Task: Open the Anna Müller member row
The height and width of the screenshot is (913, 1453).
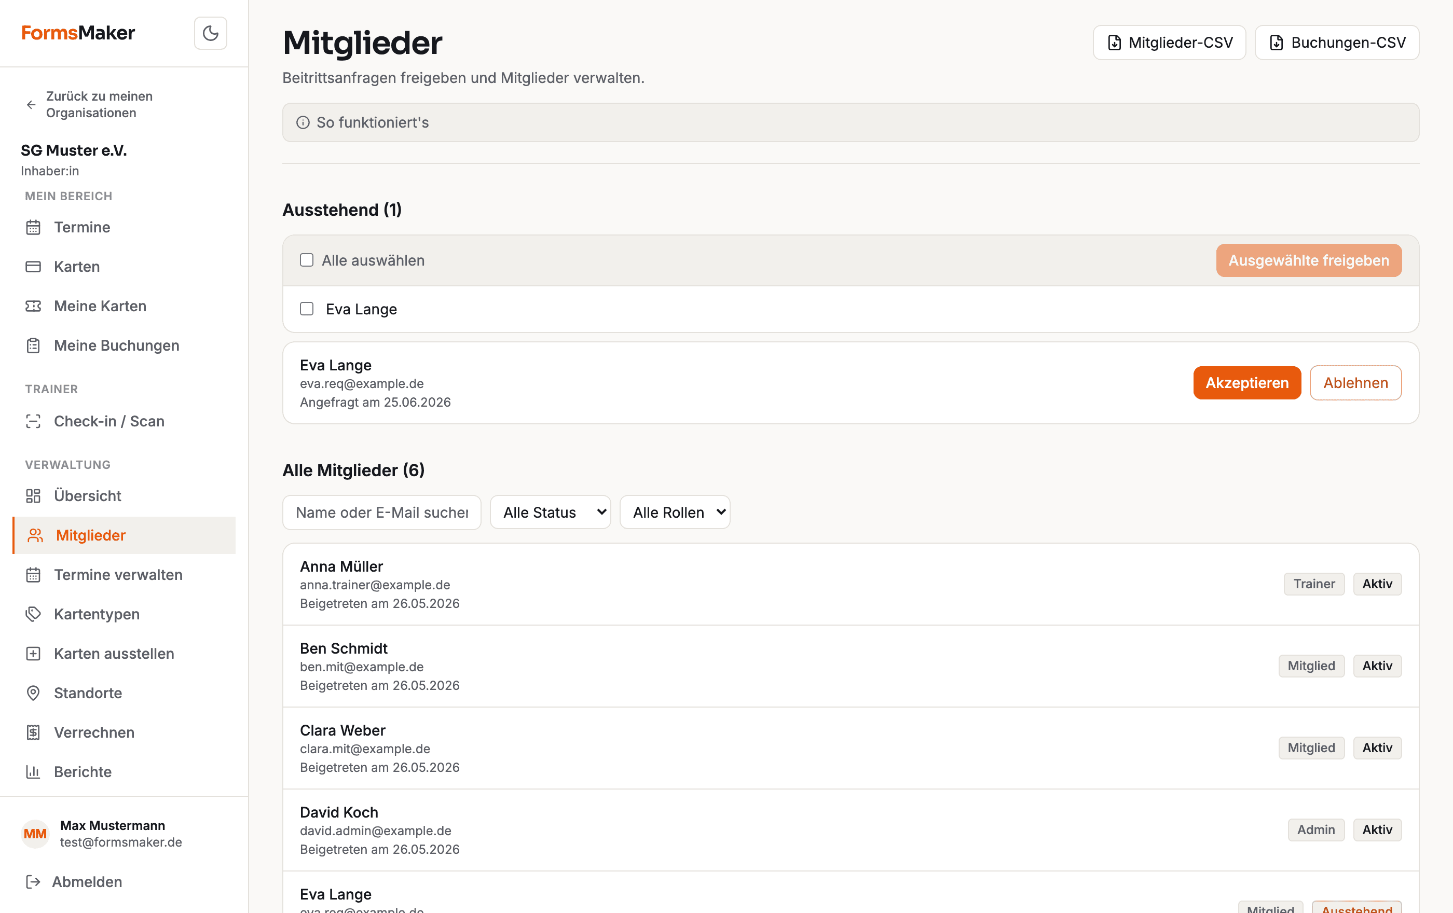Action: pyautogui.click(x=850, y=584)
